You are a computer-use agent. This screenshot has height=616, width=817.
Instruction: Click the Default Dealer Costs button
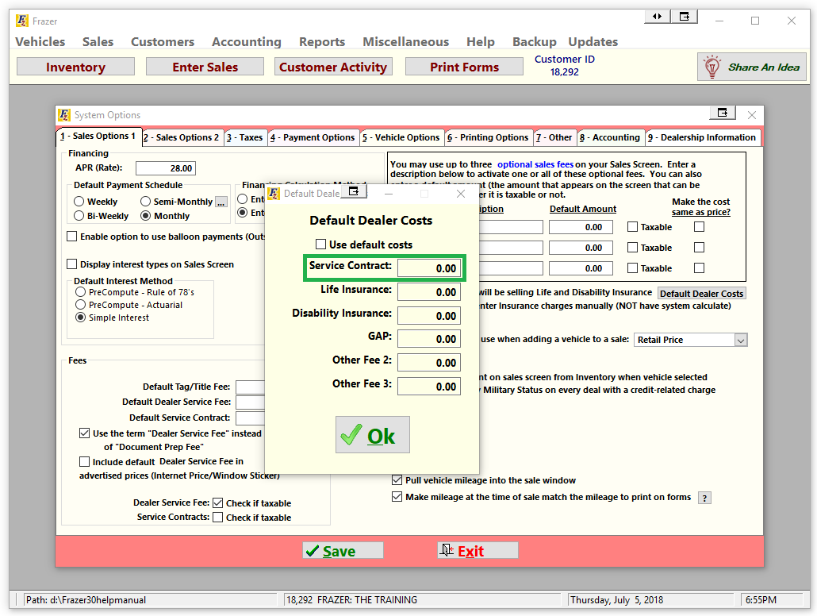pos(701,293)
